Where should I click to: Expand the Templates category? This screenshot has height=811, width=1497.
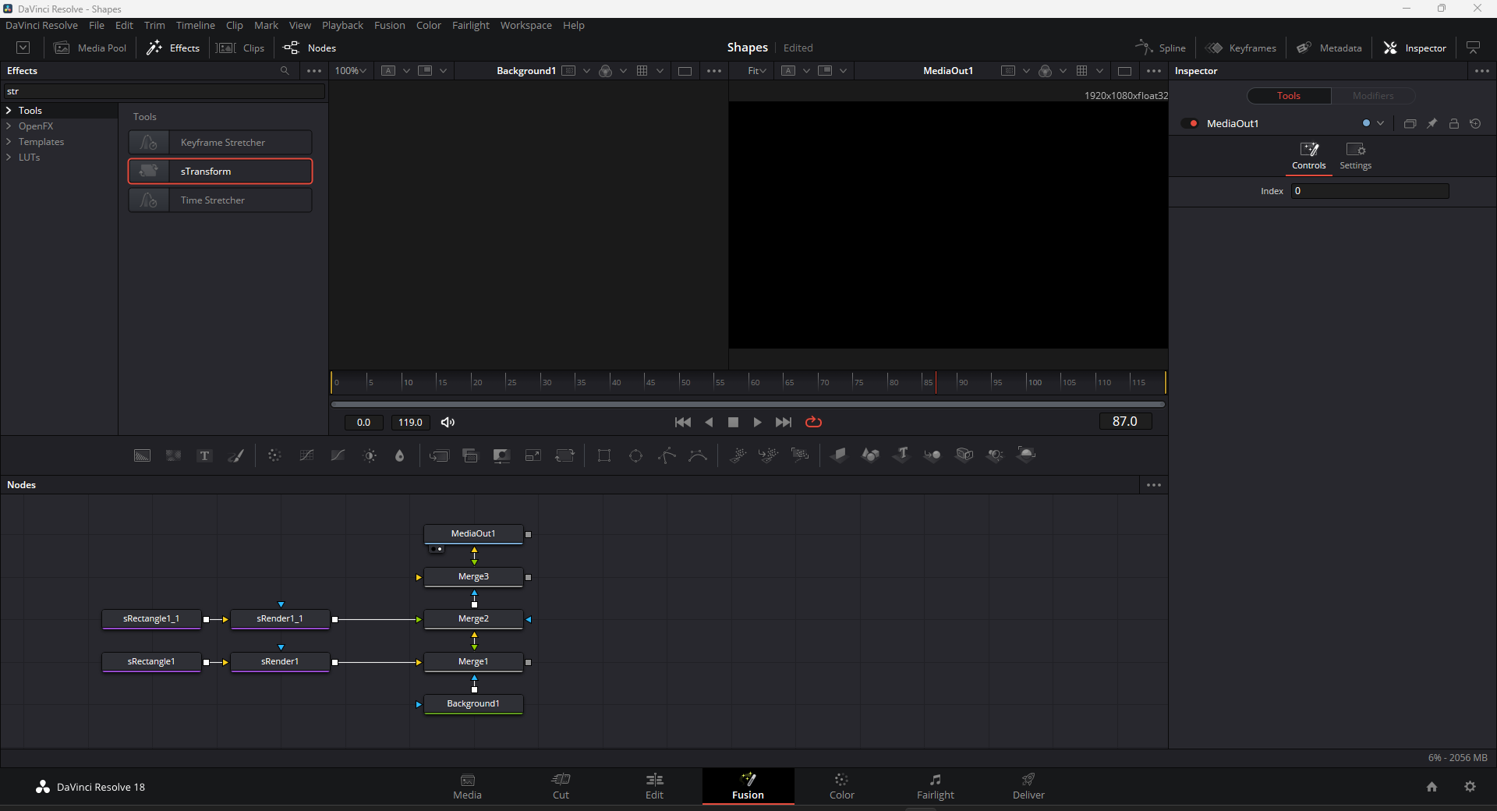[9, 142]
